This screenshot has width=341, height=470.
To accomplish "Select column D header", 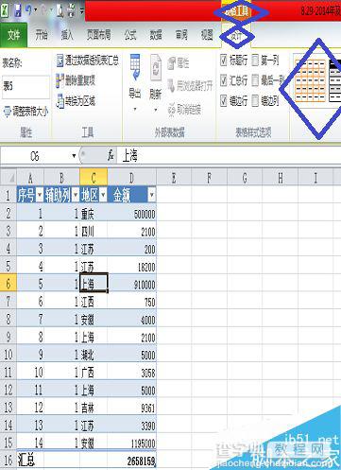I will point(131,178).
